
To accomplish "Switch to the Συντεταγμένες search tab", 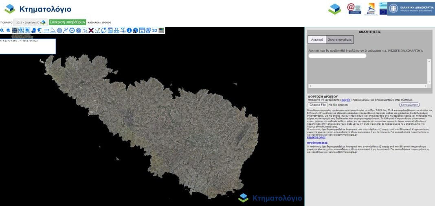I will coord(340,39).
